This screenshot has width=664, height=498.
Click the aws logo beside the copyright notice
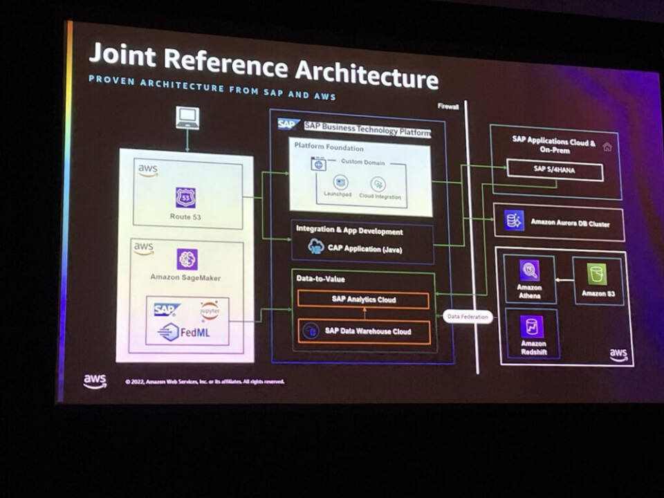pyautogui.click(x=95, y=381)
